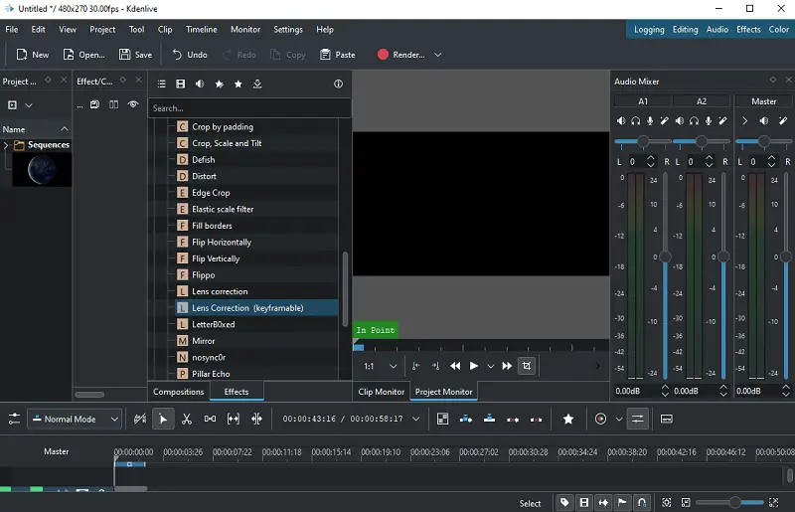Screen dimensions: 795x512
Task: Select the spacer tool
Action: click(210, 420)
